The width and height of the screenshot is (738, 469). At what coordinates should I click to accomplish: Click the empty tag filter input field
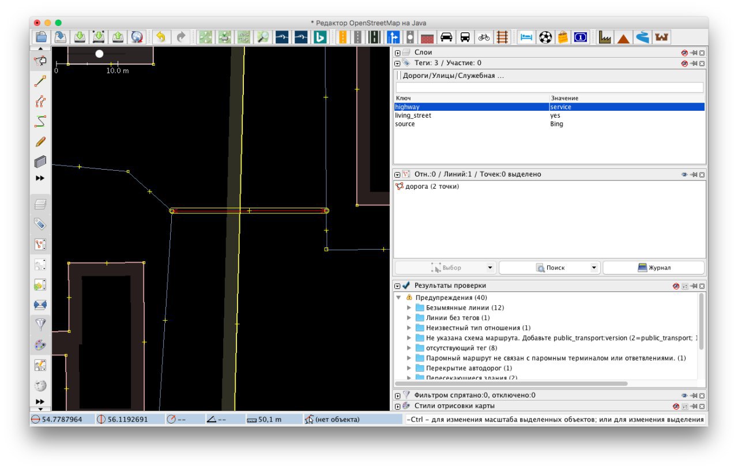[x=549, y=87]
